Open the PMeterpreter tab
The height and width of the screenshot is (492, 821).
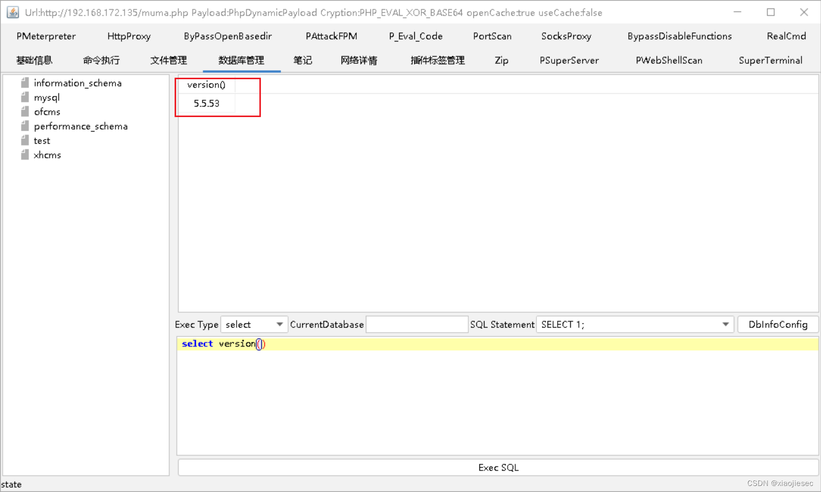[46, 36]
